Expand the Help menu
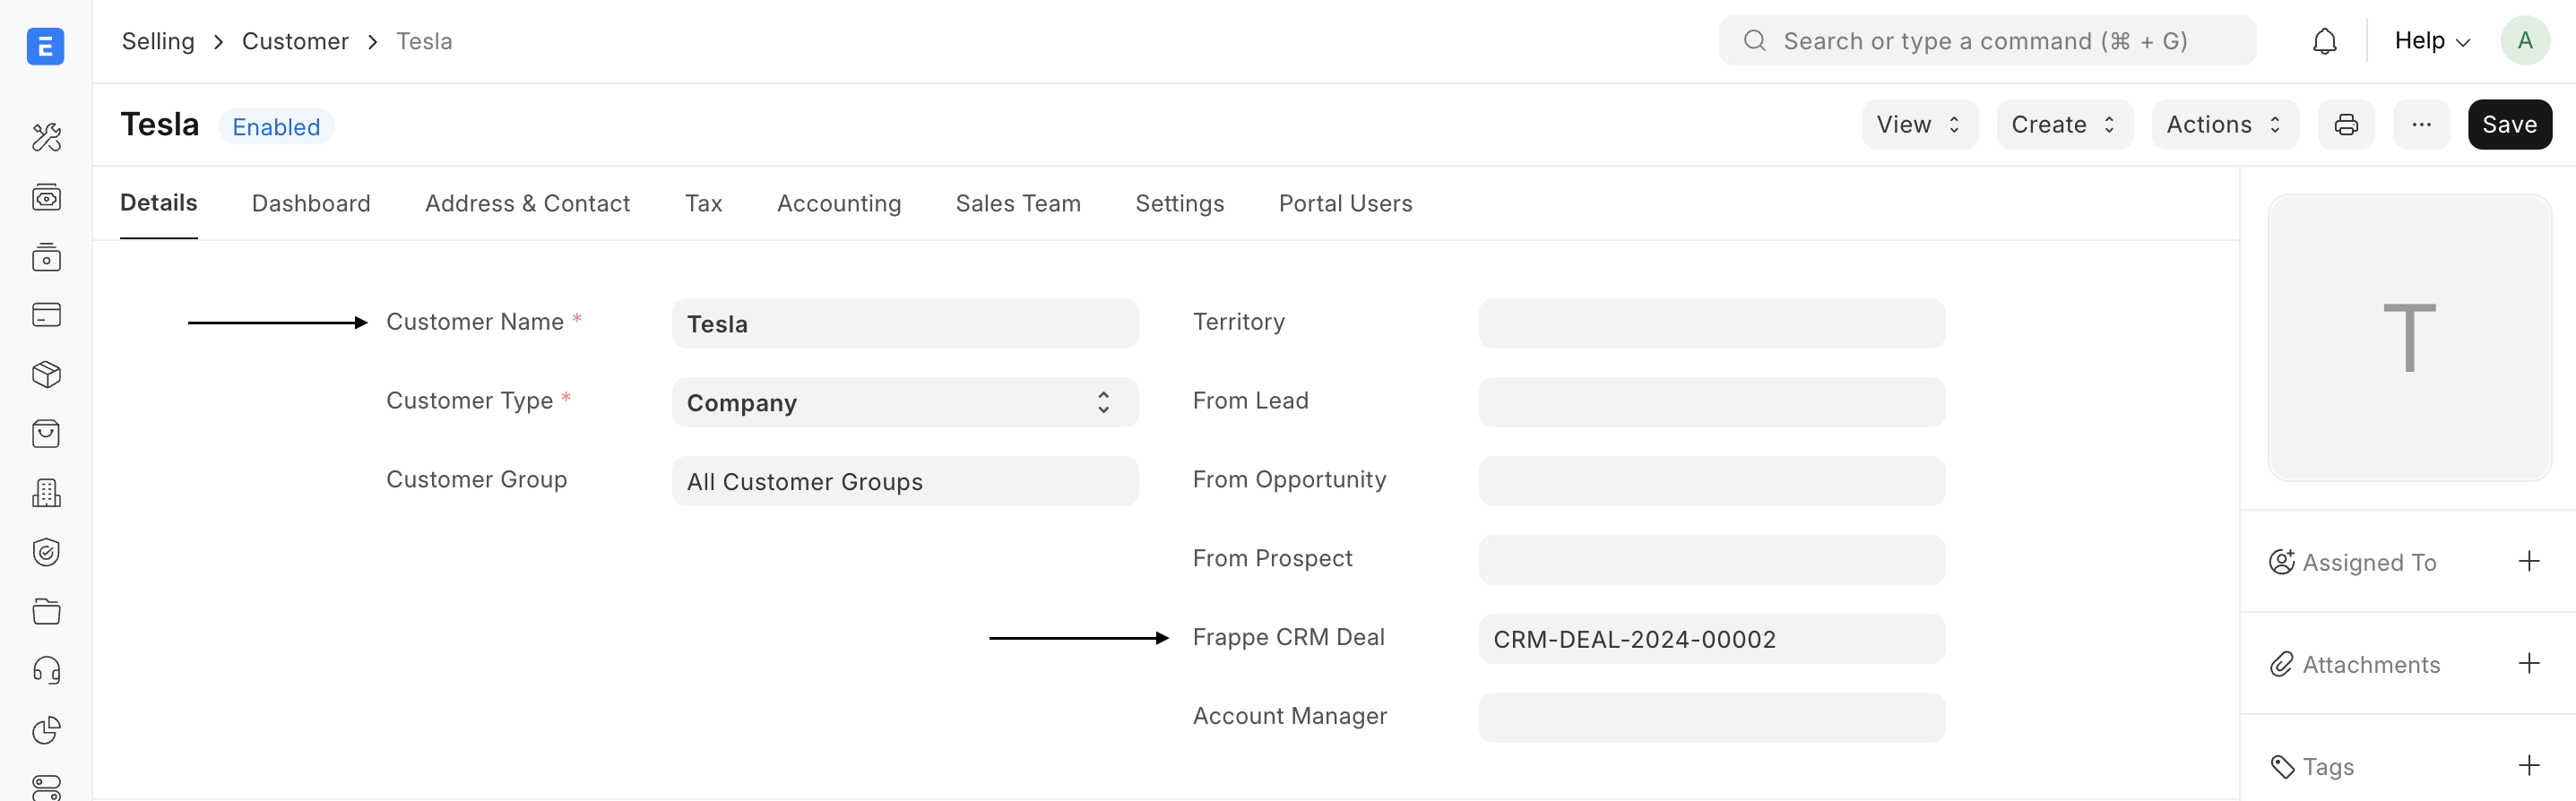This screenshot has width=2576, height=801. [x=2431, y=41]
